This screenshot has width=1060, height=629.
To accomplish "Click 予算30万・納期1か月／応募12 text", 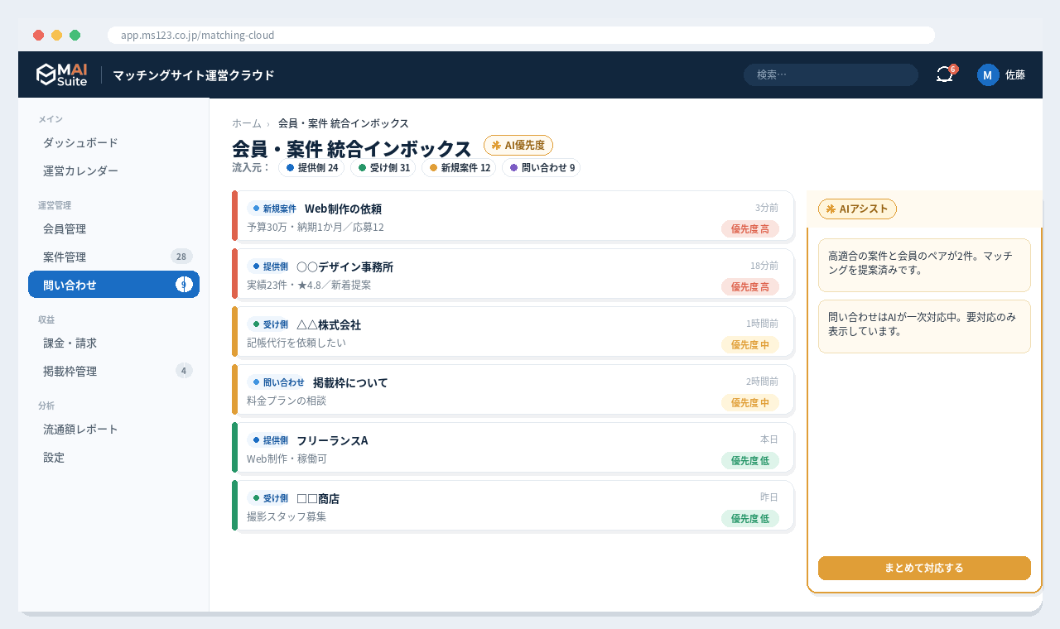I will click(x=316, y=227).
